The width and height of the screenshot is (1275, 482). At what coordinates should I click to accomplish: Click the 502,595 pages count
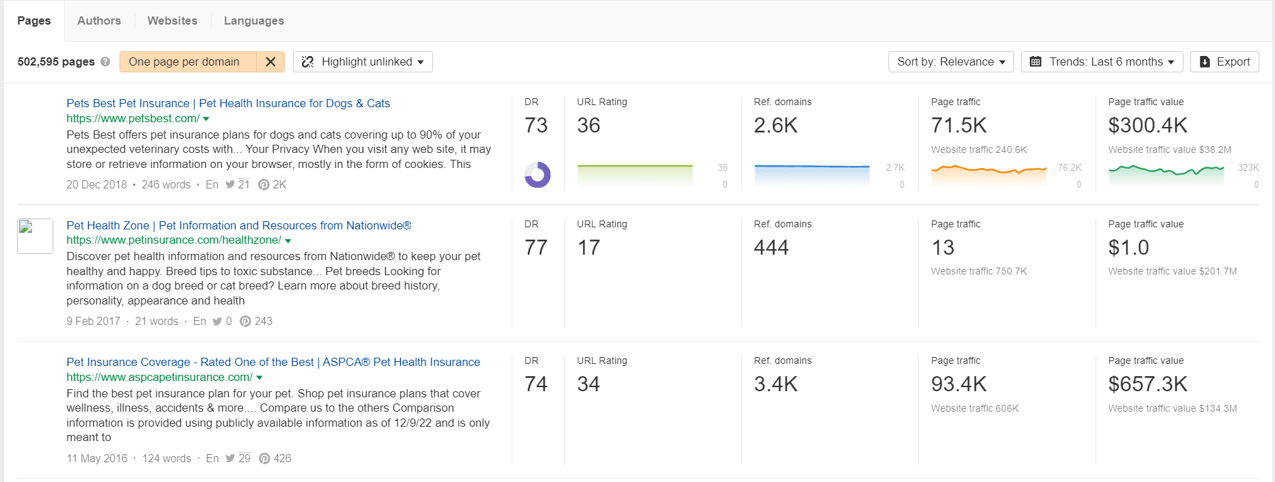pos(56,61)
